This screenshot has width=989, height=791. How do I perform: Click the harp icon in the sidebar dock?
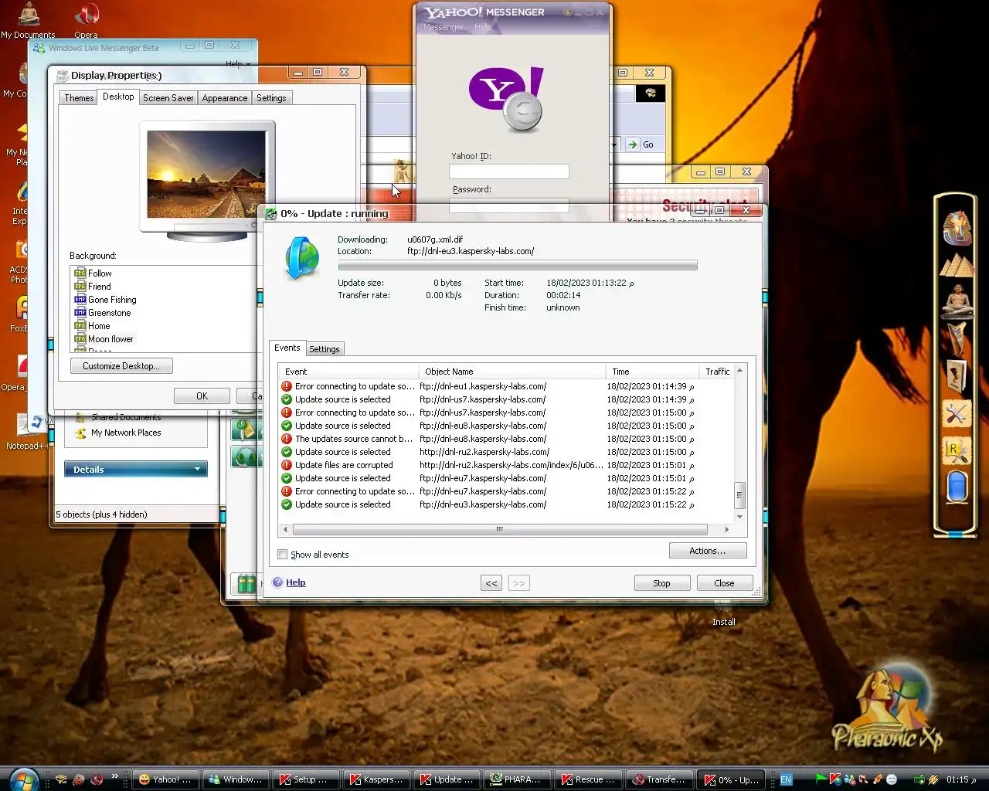(x=957, y=340)
